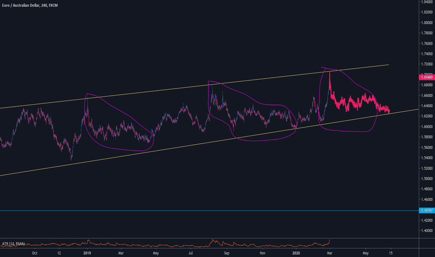Click the 1.76000 price axis label

point(427,43)
